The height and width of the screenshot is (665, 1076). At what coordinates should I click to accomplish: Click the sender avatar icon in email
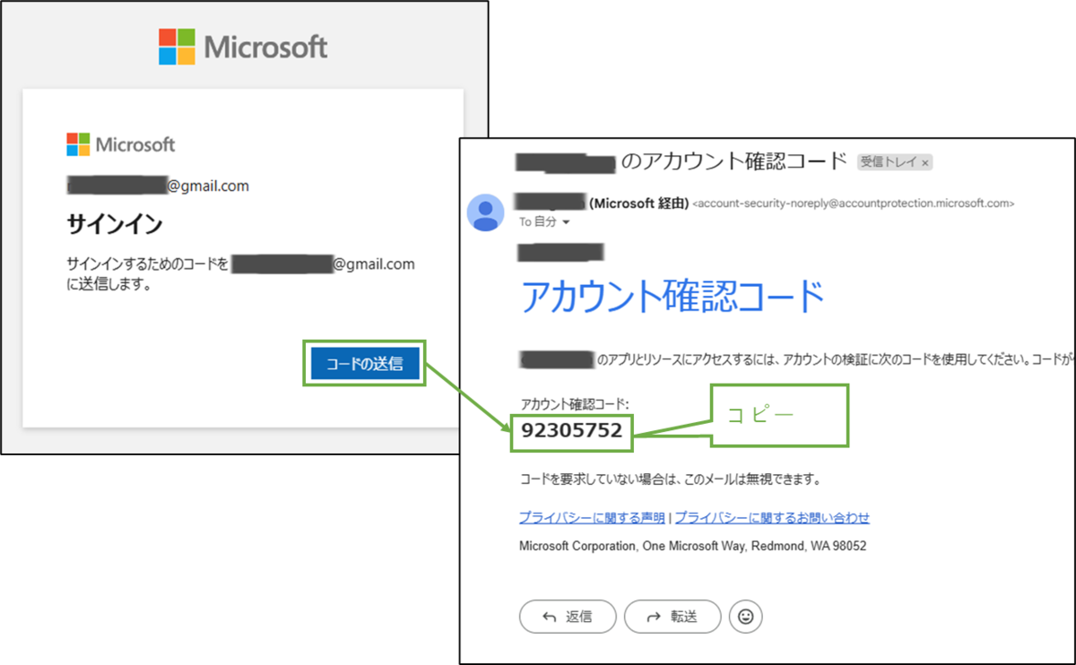click(487, 212)
